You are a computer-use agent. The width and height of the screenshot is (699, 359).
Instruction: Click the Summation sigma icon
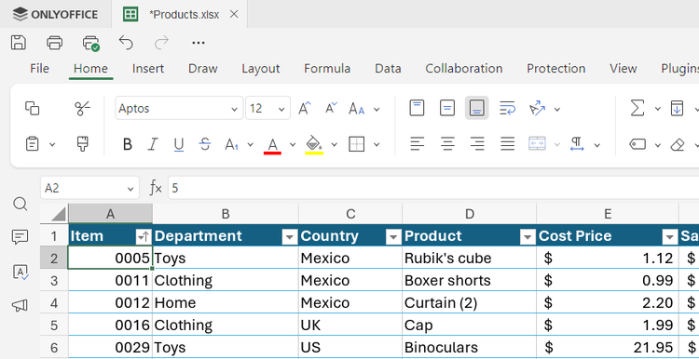point(637,108)
